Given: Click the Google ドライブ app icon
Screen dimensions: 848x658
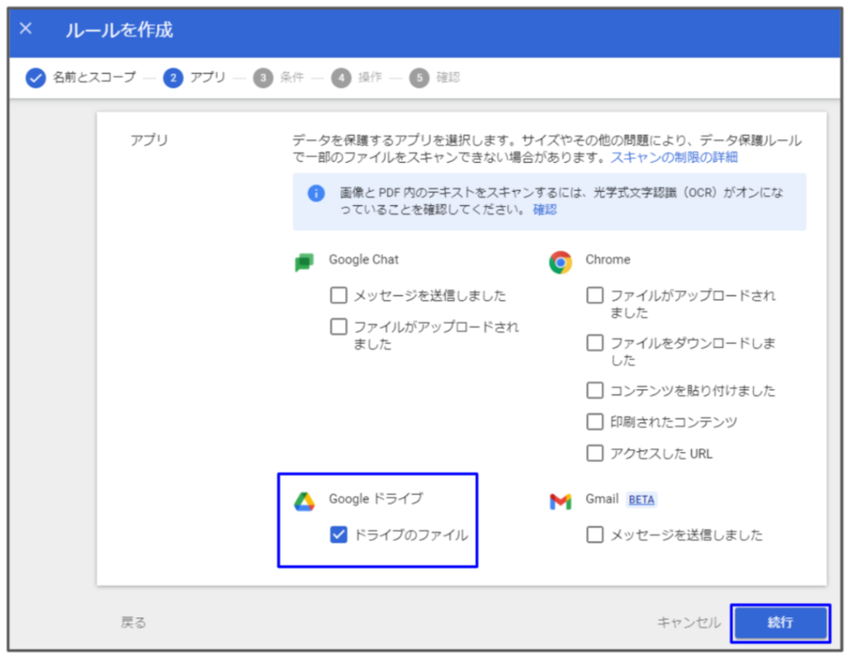Looking at the screenshot, I should tap(302, 499).
